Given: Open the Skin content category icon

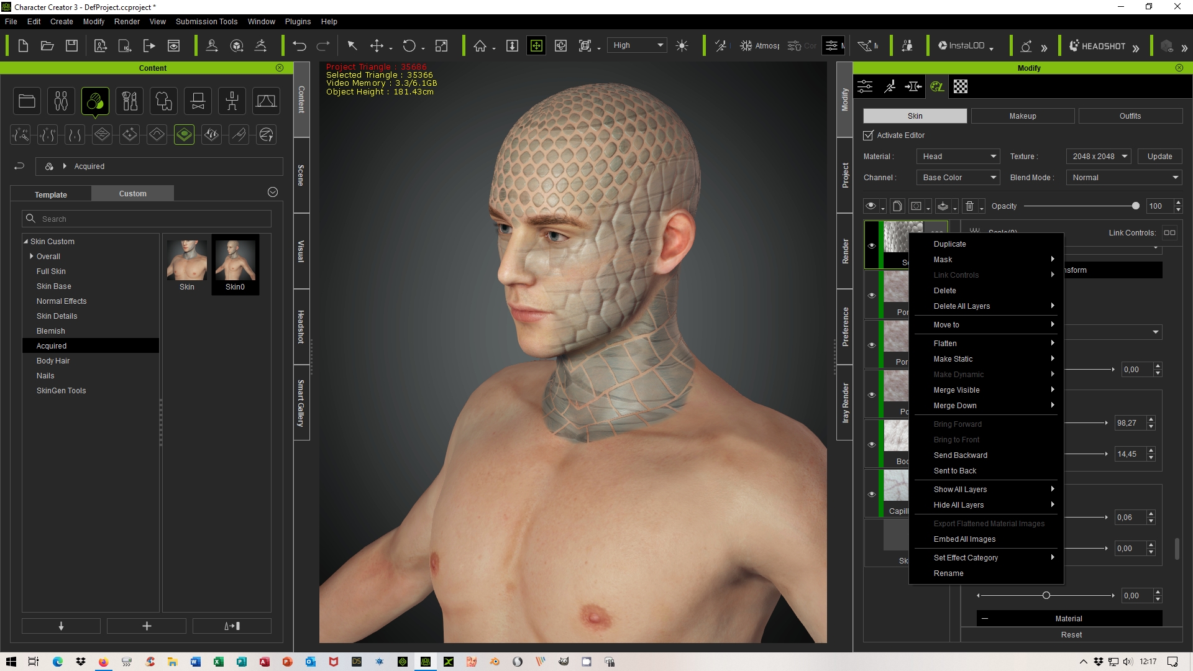Looking at the screenshot, I should pyautogui.click(x=95, y=101).
